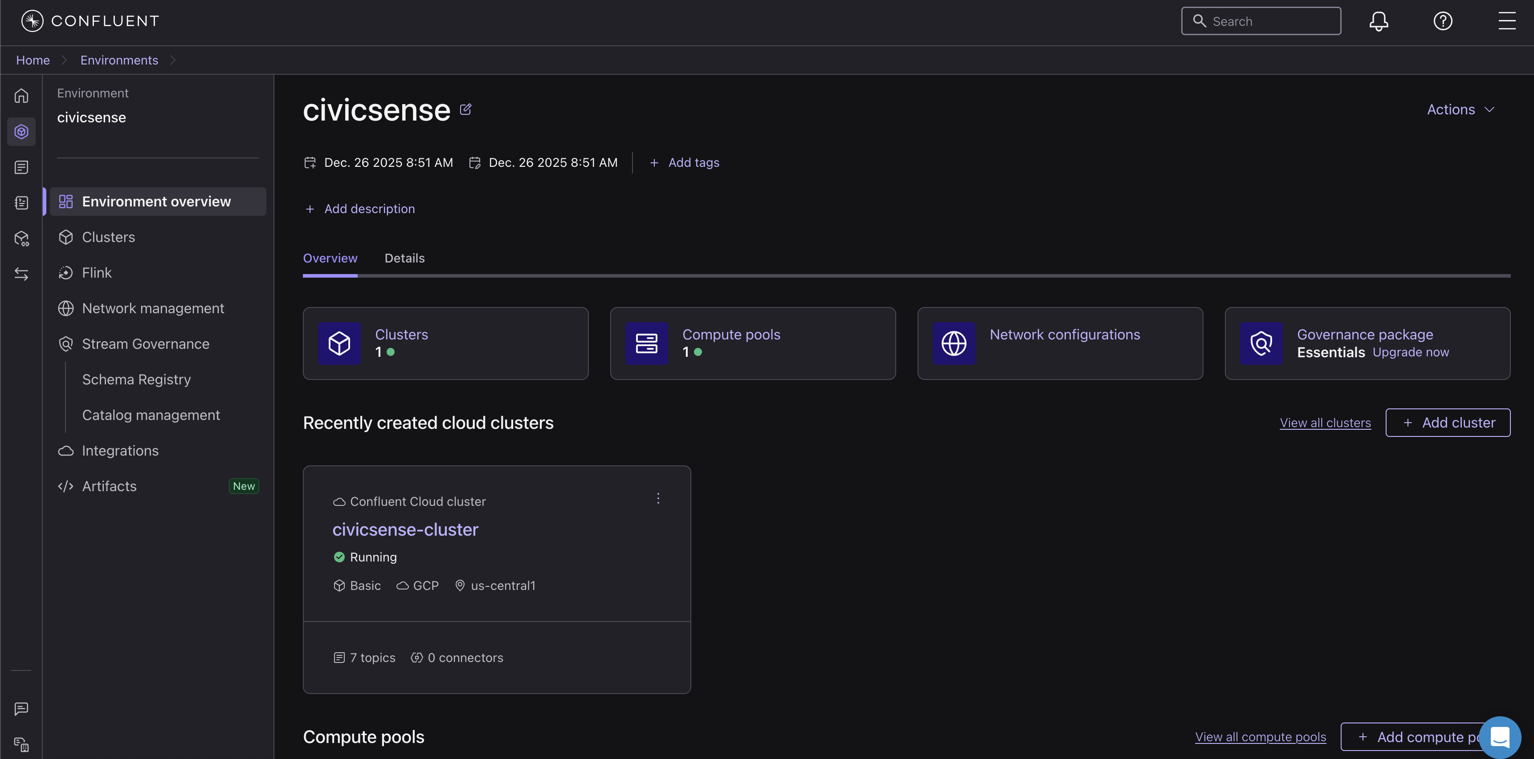The height and width of the screenshot is (759, 1534).
Task: Click the Network configurations globe icon
Action: [x=953, y=343]
